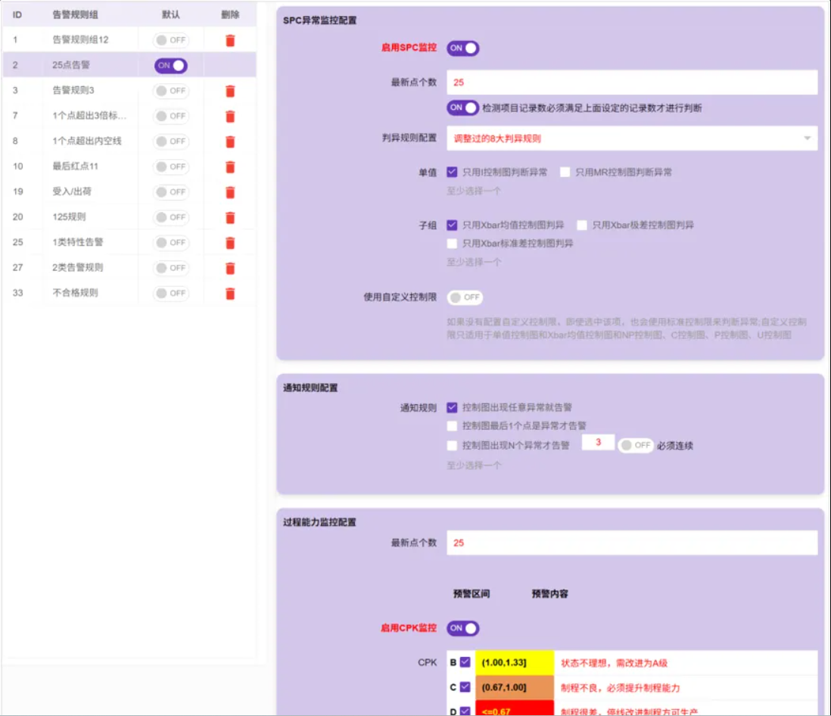
Task: Open the 判异规则配置 dropdown
Action: coord(631,139)
